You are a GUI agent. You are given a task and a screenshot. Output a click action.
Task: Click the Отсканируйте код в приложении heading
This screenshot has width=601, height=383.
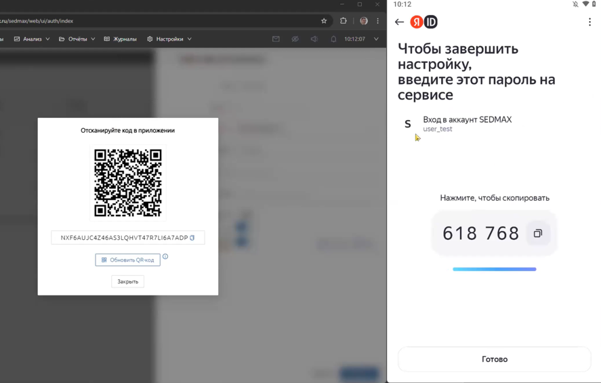pos(127,130)
